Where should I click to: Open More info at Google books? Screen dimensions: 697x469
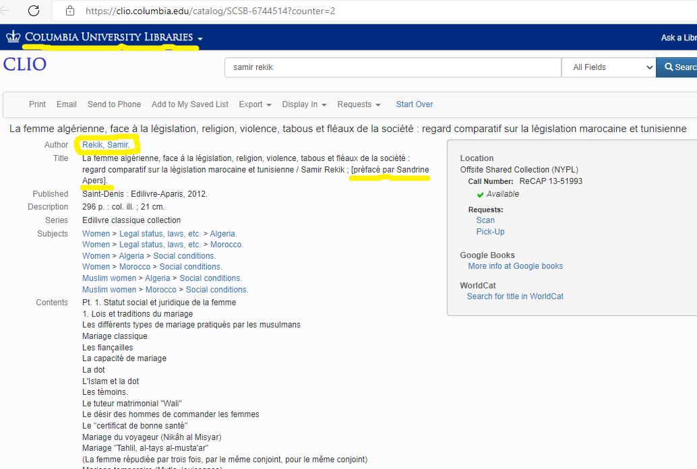coord(515,266)
